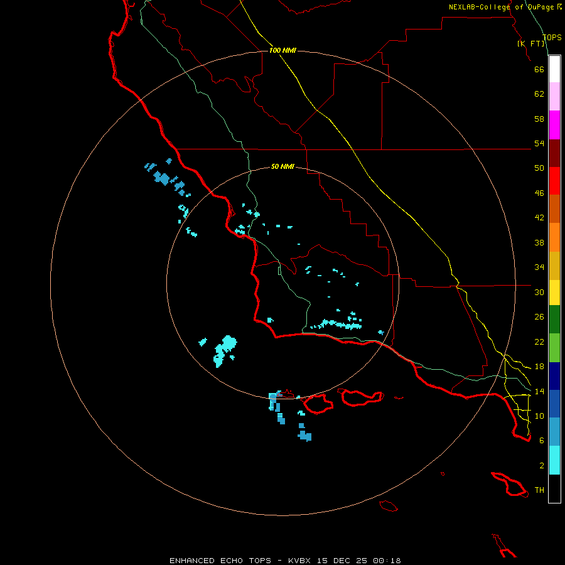Image resolution: width=565 pixels, height=565 pixels.
Task: Click the '15 DEC 25' date text
Action: coord(342,561)
